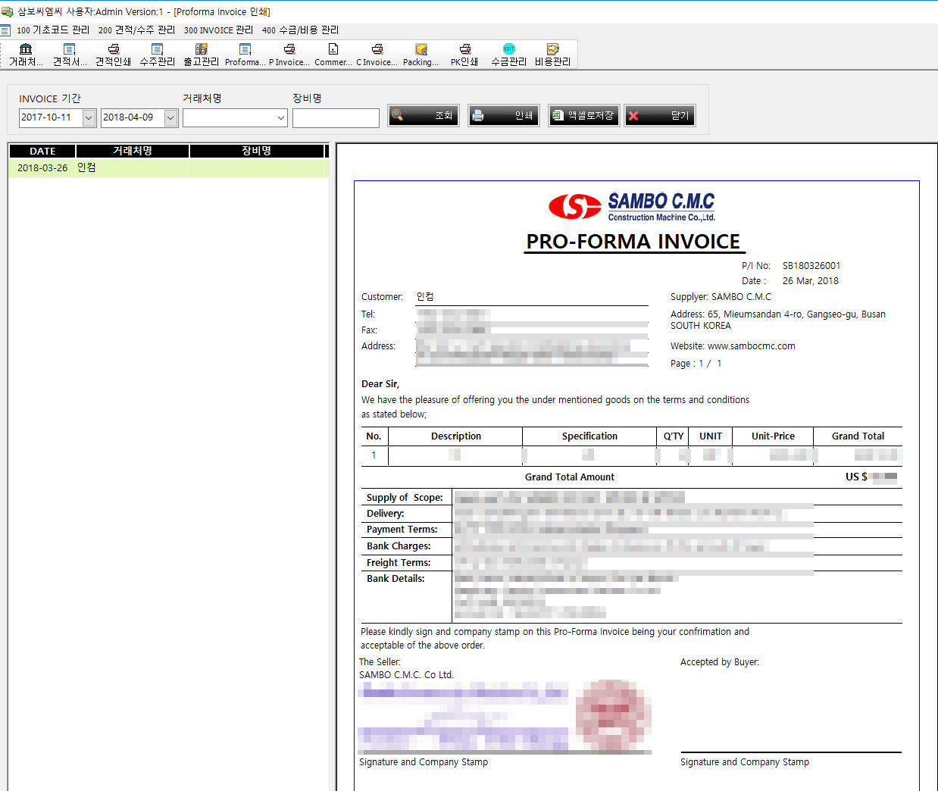Click the Bank Details row label
Screen dimensions: 938x791
[x=396, y=579]
